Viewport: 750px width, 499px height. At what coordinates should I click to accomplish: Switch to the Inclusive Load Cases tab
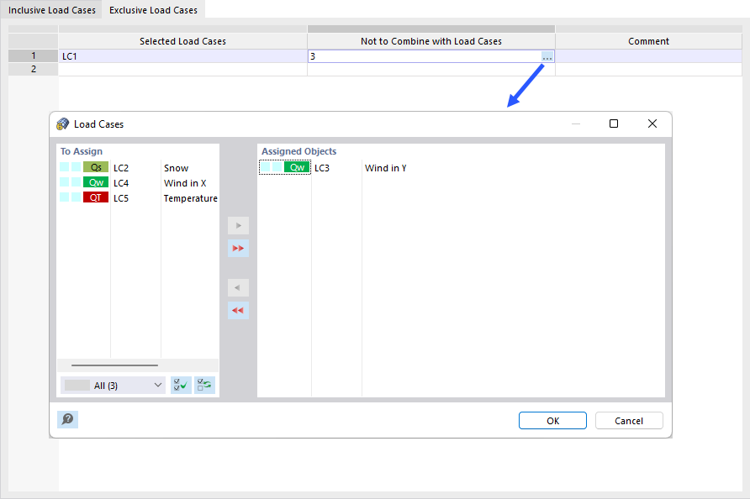click(52, 10)
